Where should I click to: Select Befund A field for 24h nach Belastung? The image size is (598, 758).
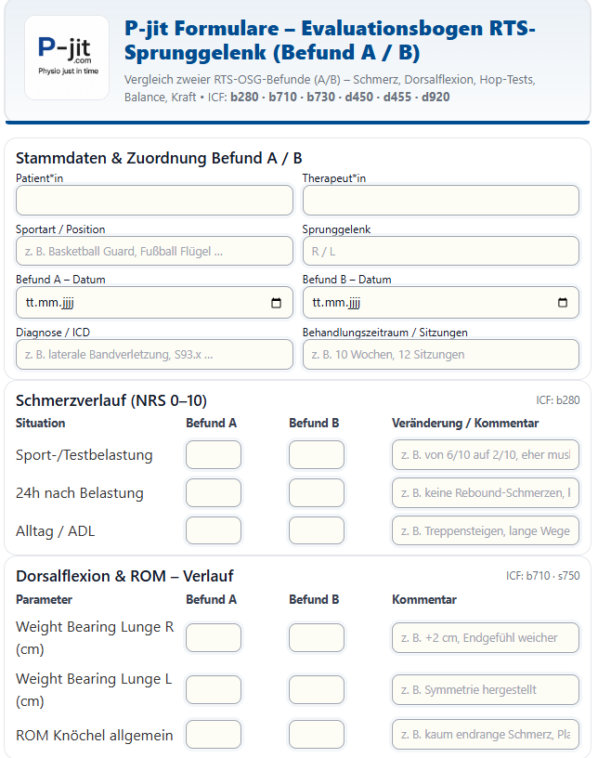coord(214,492)
